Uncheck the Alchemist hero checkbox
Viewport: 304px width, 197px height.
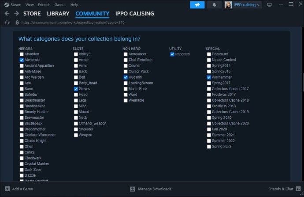(x=22, y=60)
